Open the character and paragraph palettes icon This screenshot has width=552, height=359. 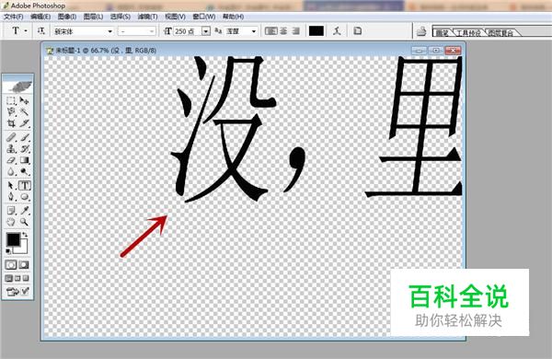[357, 31]
